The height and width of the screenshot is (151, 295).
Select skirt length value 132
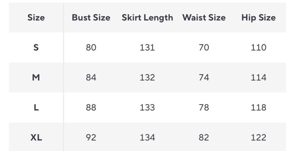(147, 78)
